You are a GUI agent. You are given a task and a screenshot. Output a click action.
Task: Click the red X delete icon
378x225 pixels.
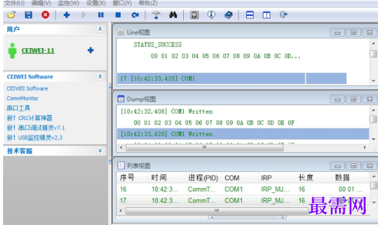pyautogui.click(x=45, y=15)
